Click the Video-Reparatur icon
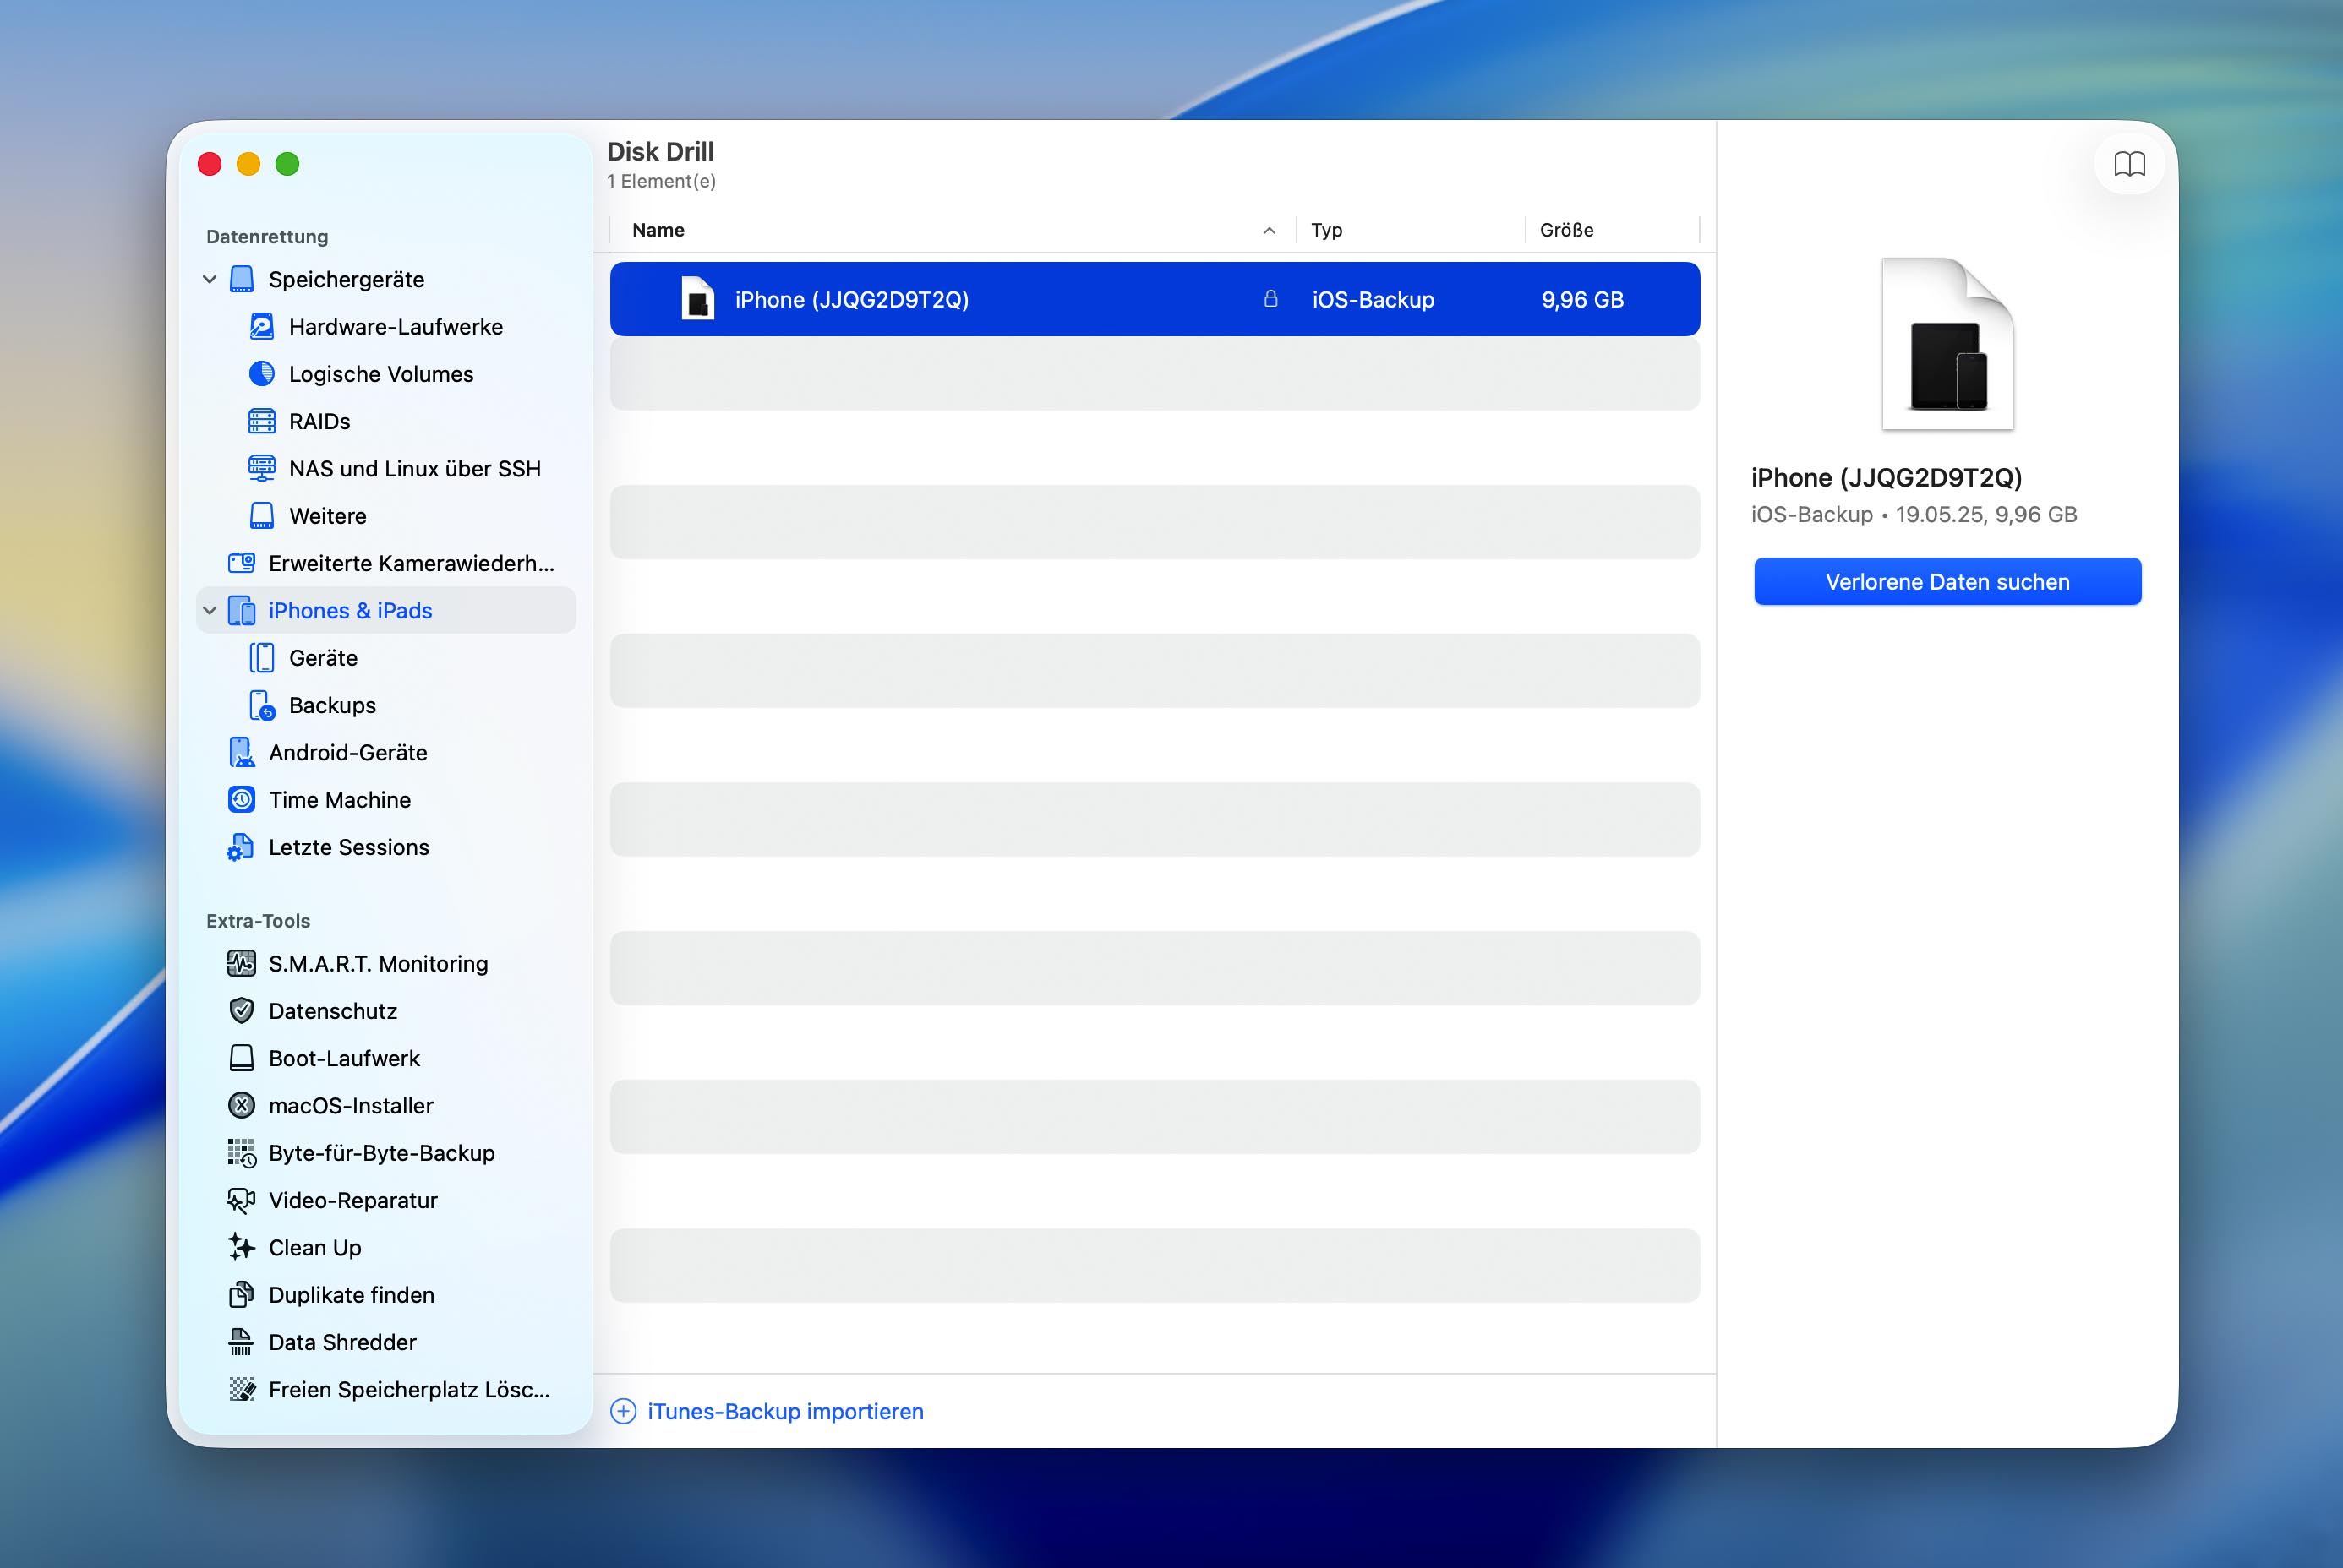The width and height of the screenshot is (2343, 1568). [241, 1200]
